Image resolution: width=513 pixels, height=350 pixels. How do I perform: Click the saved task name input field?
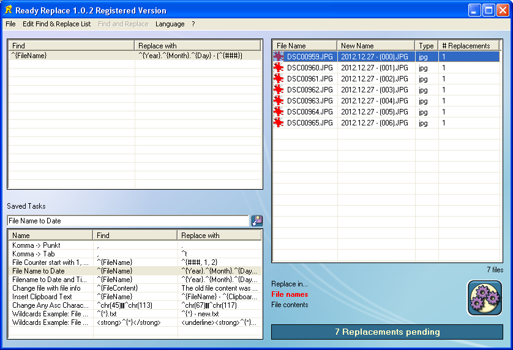pyautogui.click(x=127, y=221)
